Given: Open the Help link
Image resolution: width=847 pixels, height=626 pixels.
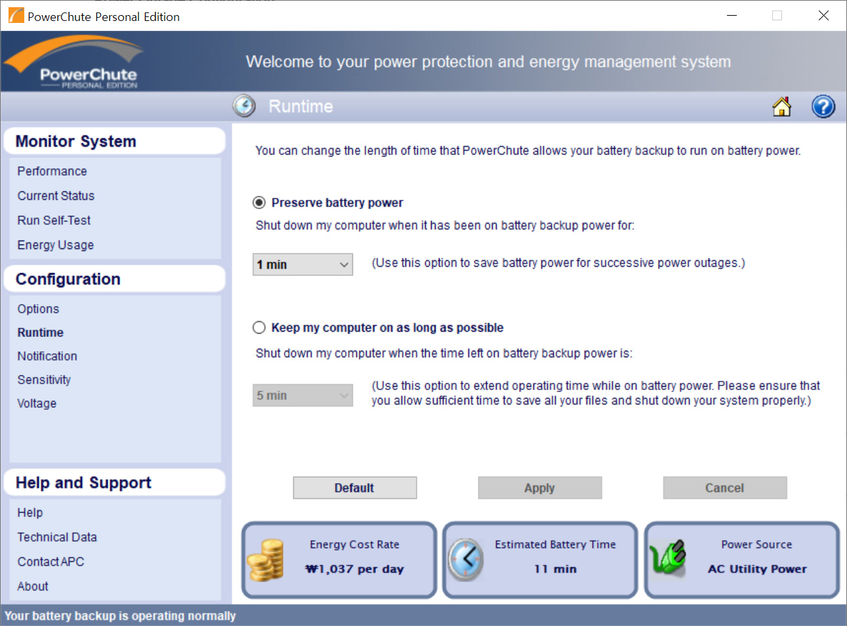Looking at the screenshot, I should 30,513.
